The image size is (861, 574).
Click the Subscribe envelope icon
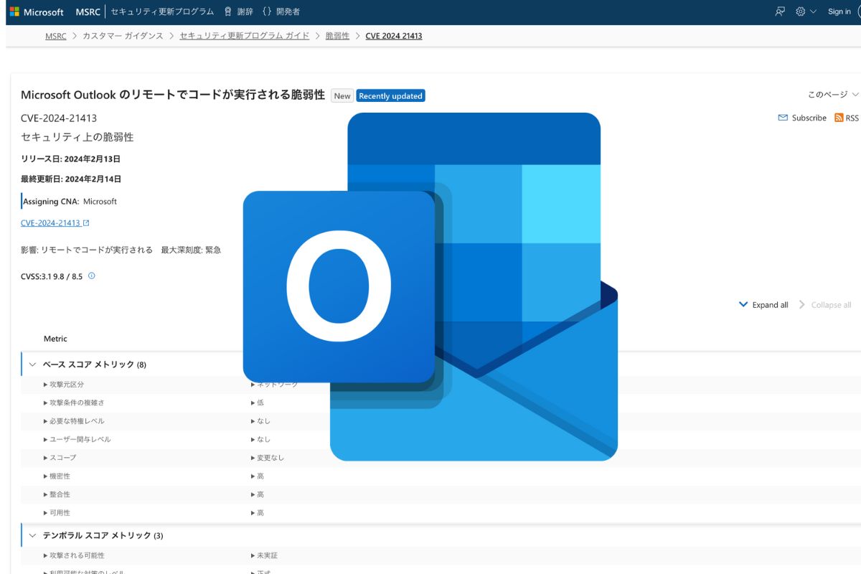(x=783, y=118)
